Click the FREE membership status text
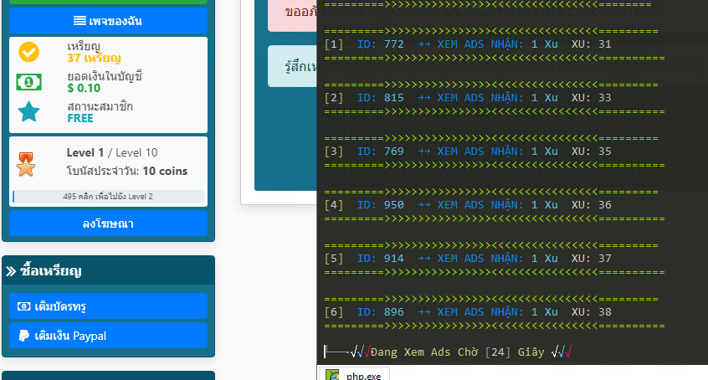 click(x=80, y=118)
